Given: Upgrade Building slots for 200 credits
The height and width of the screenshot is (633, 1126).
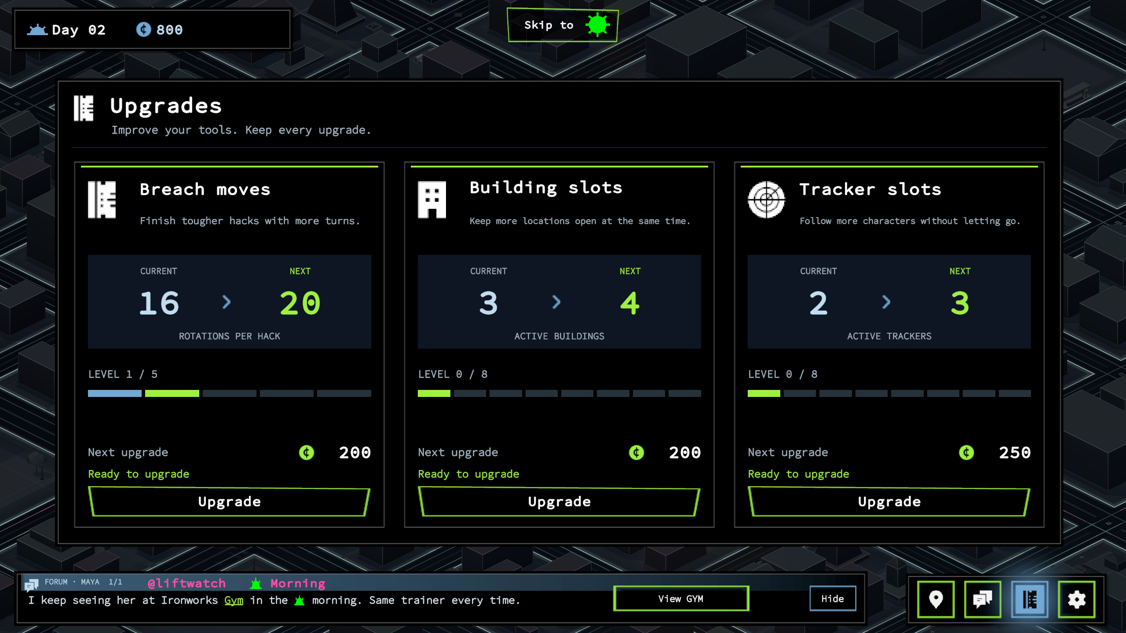Looking at the screenshot, I should coord(559,502).
